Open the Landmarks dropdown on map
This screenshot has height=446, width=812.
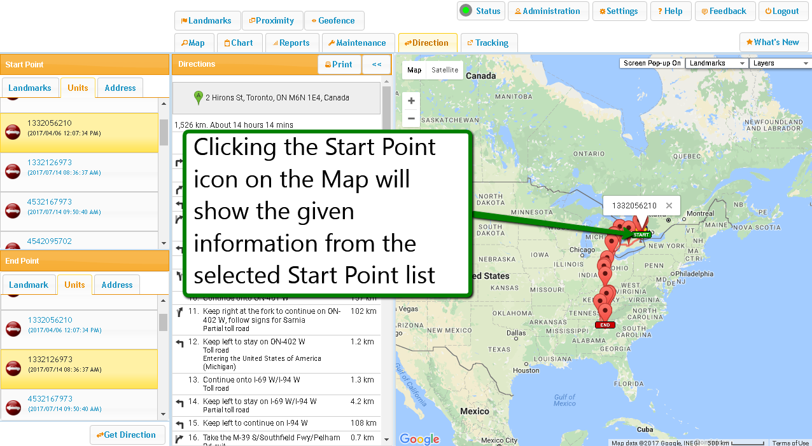pyautogui.click(x=716, y=64)
